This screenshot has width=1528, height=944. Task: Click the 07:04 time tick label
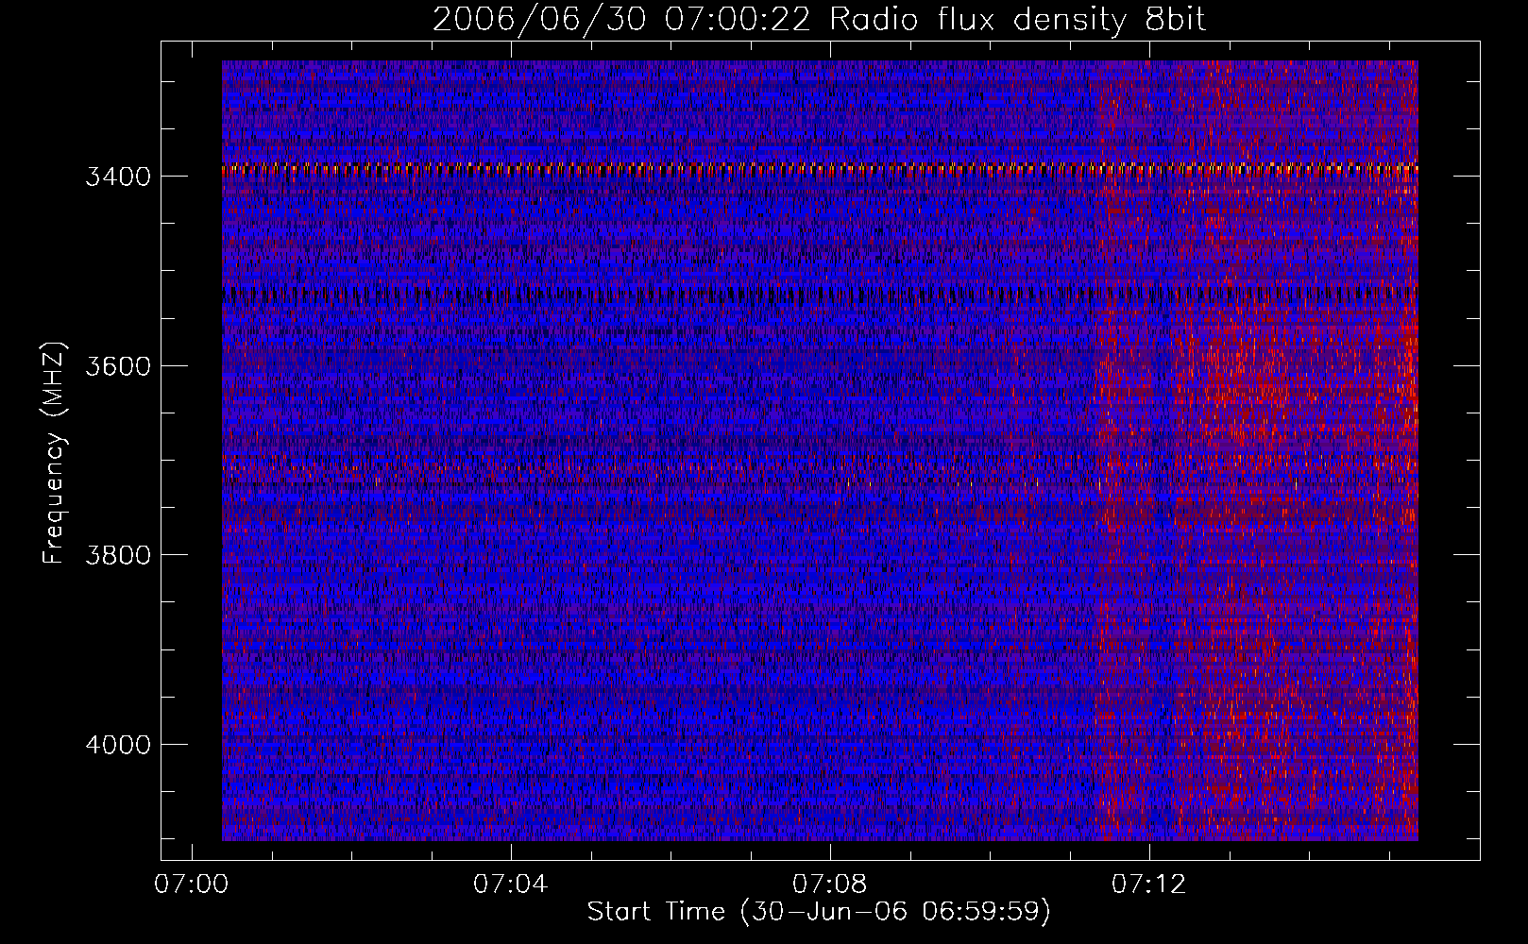click(x=511, y=885)
